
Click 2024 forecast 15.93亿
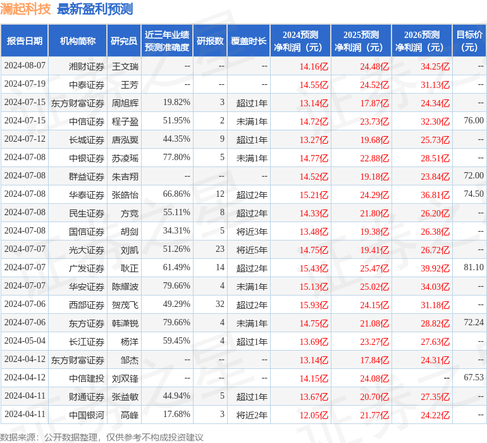coord(314,305)
